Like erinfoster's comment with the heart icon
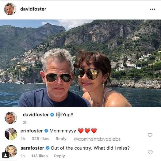Screen dimensions: 161x161 click(x=150, y=135)
